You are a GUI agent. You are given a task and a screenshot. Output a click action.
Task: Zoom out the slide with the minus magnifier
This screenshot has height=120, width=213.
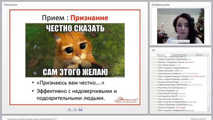[75, 109]
